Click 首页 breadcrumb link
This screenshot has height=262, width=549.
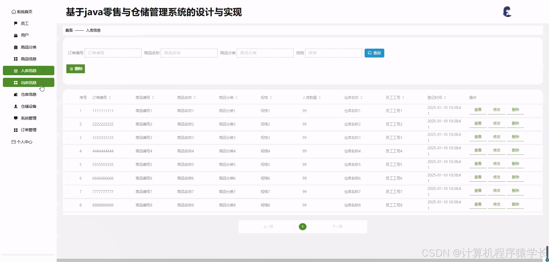click(x=69, y=30)
